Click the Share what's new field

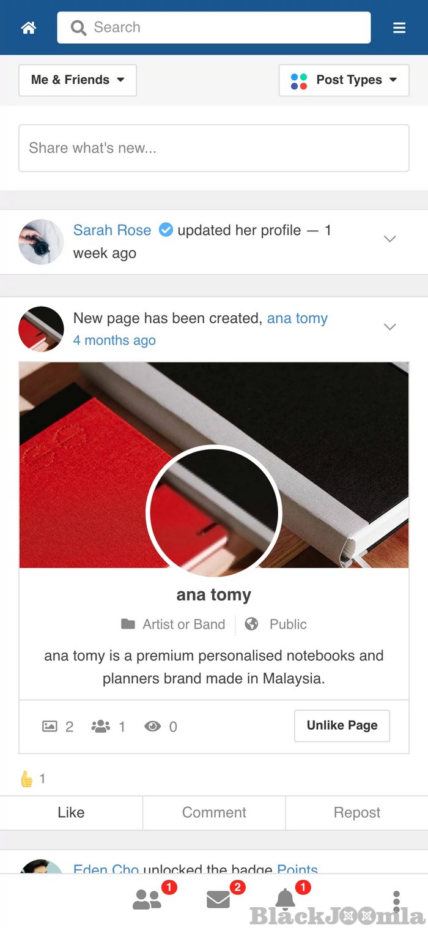(x=214, y=148)
